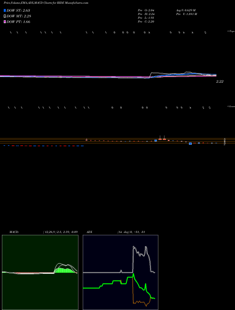Select the 'DOW ST: 2.63' legend text
This screenshot has height=310, width=235.
pos(18,10)
